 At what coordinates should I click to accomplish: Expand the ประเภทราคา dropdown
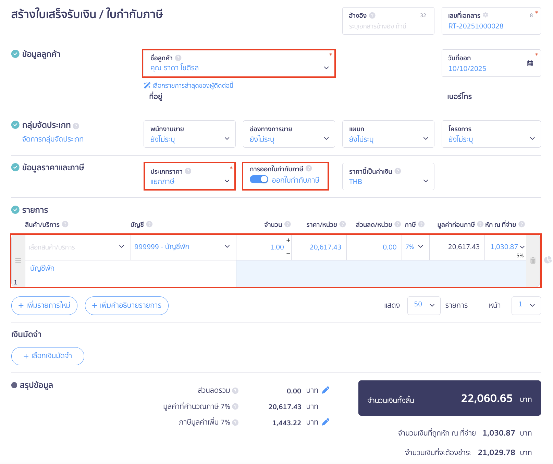click(x=189, y=181)
